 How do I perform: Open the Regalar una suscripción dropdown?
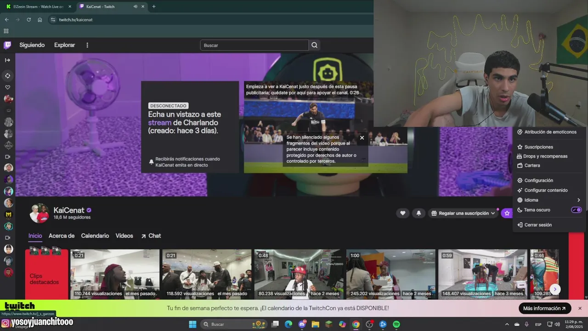(463, 213)
